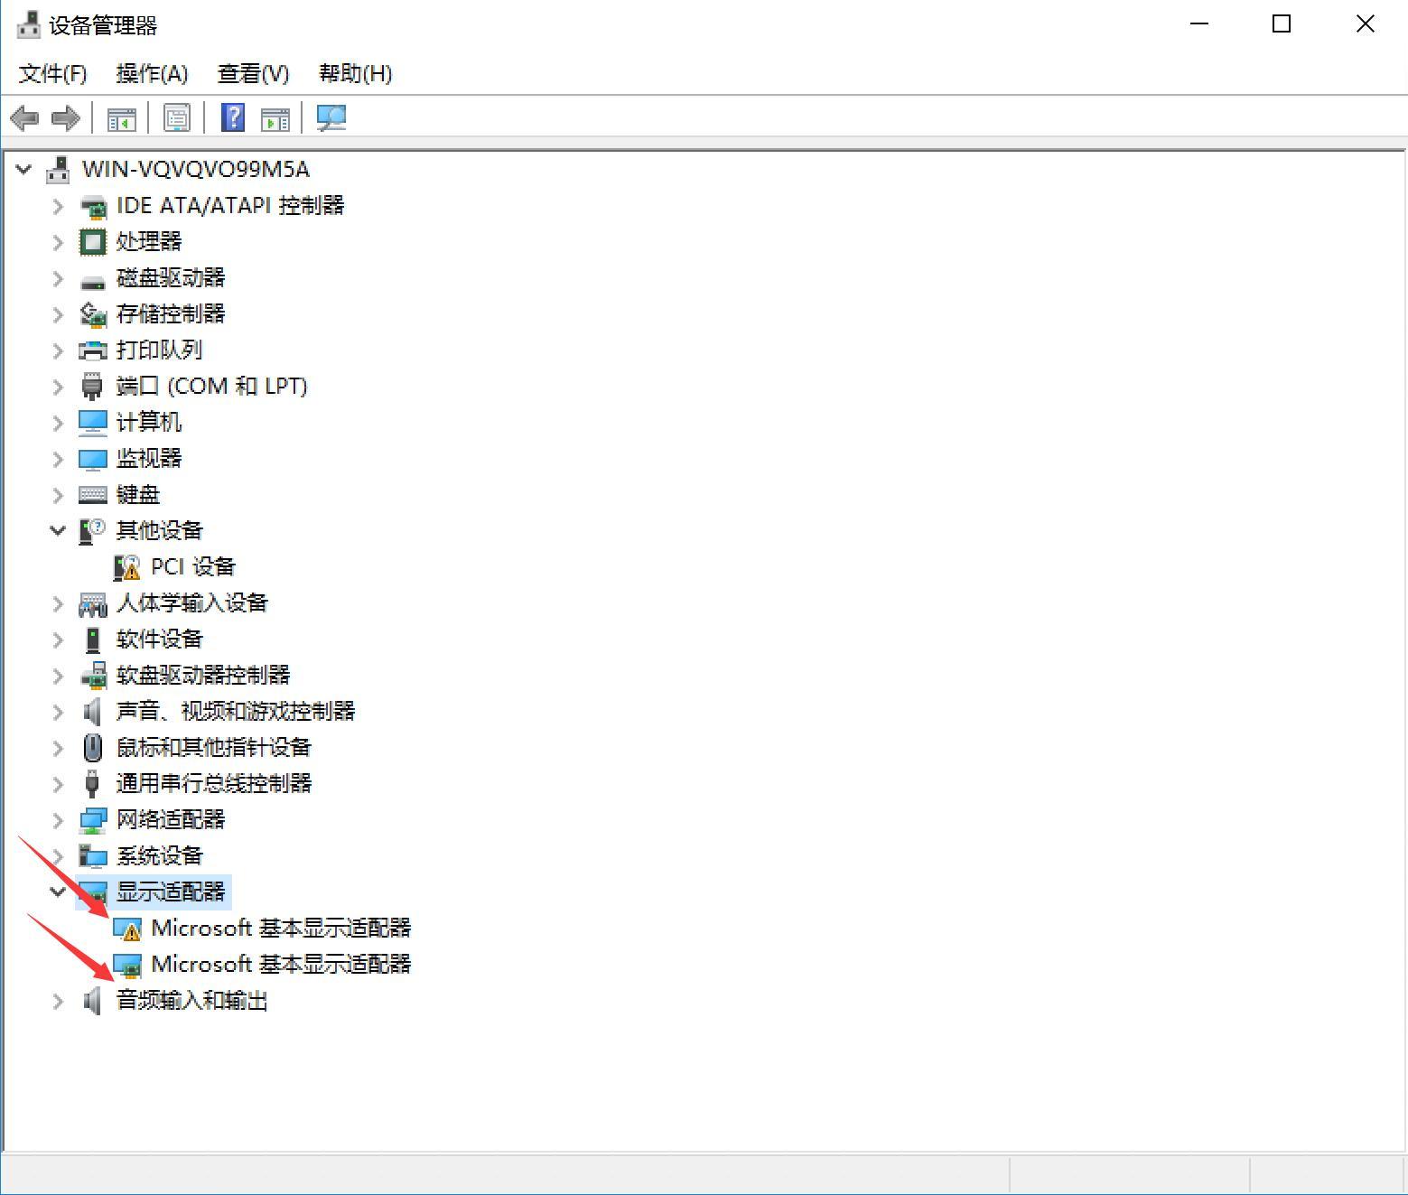Image resolution: width=1408 pixels, height=1195 pixels.
Task: Click the 键盘 keyboard icon
Action: coord(93,495)
